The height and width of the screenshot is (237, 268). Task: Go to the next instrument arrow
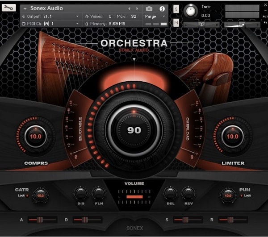tap(137, 8)
